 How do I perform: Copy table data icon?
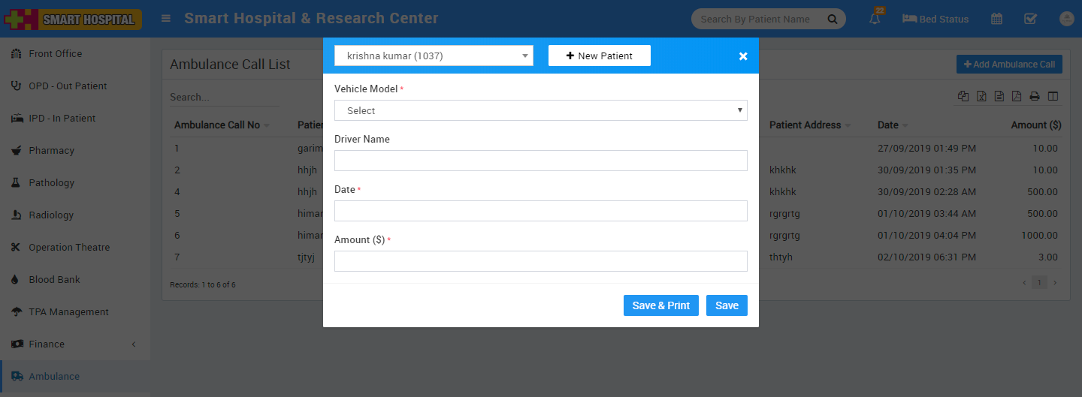coord(963,96)
